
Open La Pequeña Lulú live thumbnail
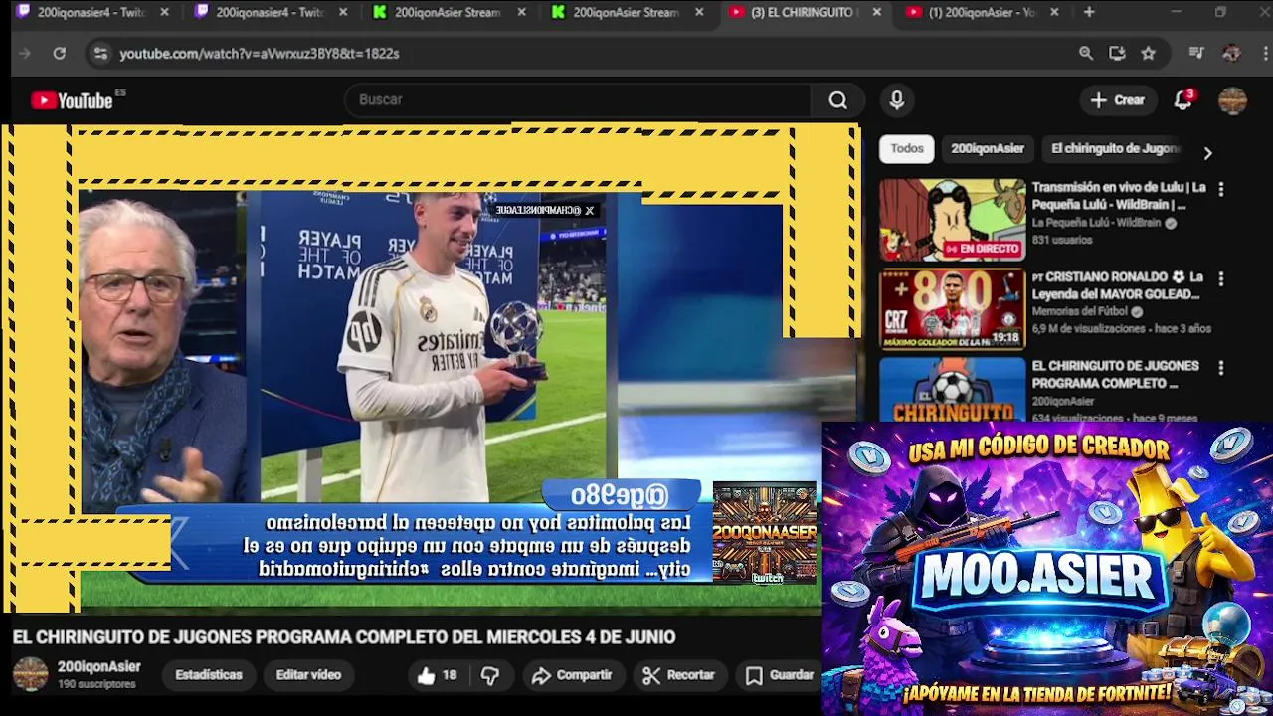tap(952, 220)
